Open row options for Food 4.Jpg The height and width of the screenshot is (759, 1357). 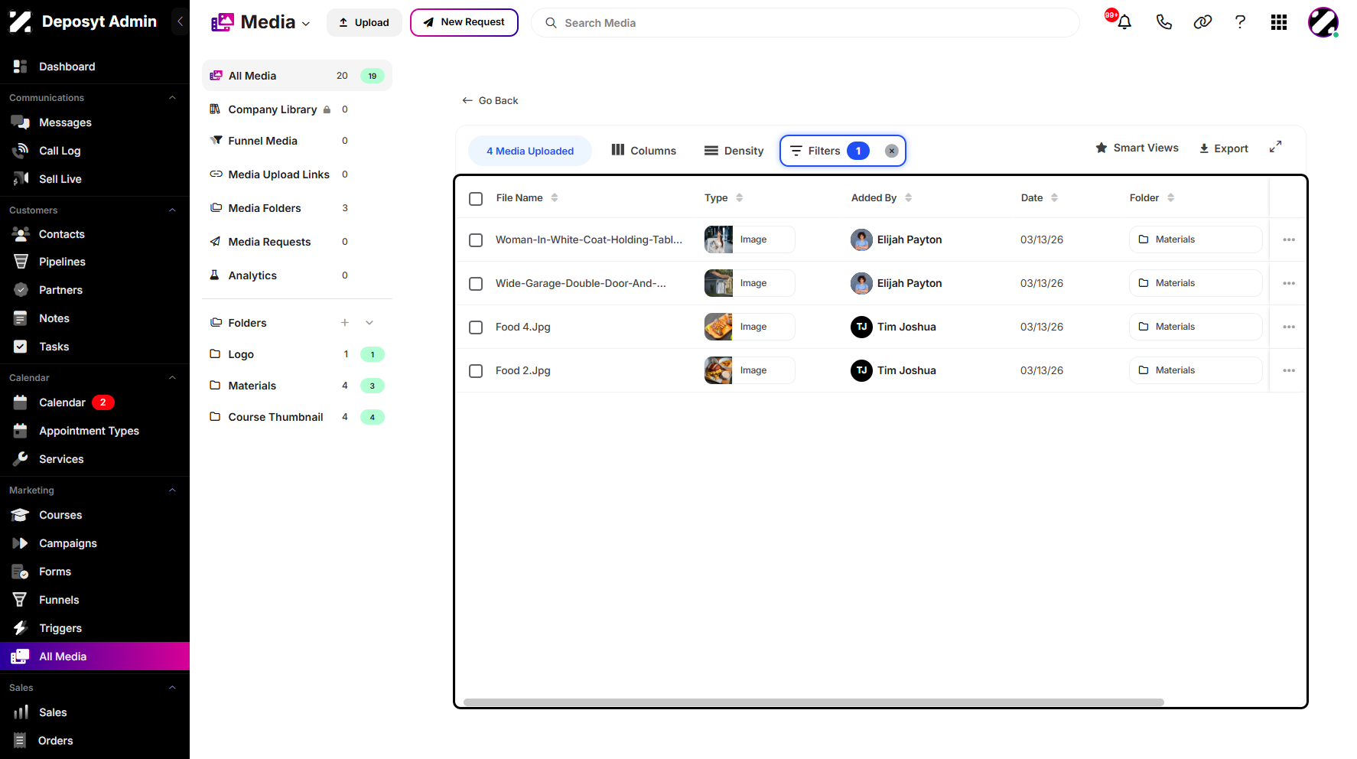point(1289,327)
